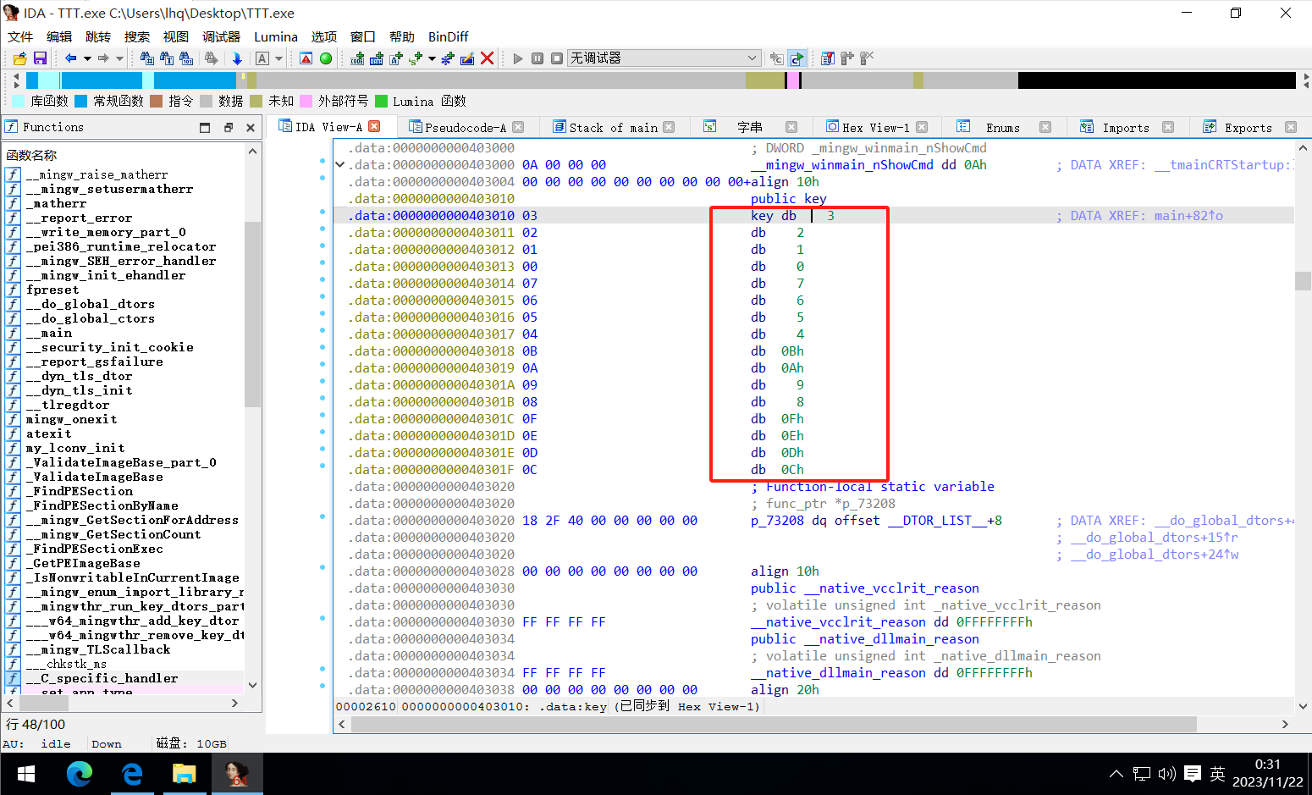Viewport: 1312px width, 795px height.
Task: Select the fpreset function in list
Action: click(x=52, y=290)
